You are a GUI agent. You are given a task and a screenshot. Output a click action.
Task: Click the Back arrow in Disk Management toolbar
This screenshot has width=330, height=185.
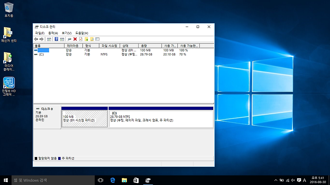36,39
